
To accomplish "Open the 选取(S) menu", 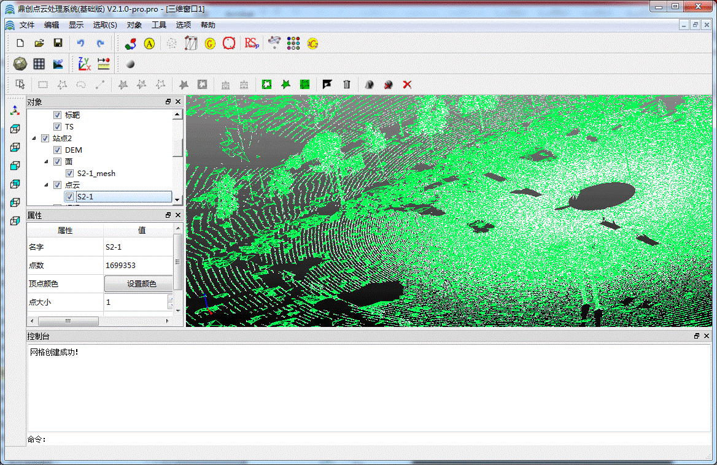I will (x=105, y=25).
